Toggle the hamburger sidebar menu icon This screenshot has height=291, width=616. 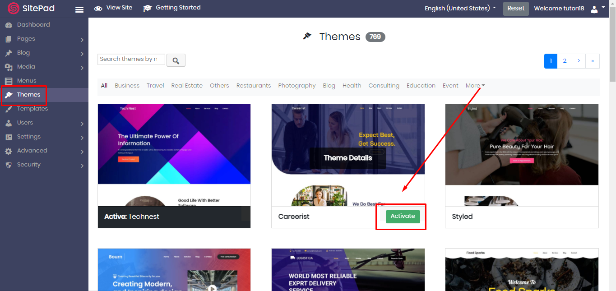[79, 9]
